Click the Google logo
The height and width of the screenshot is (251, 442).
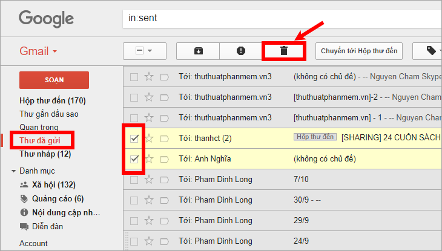46,19
